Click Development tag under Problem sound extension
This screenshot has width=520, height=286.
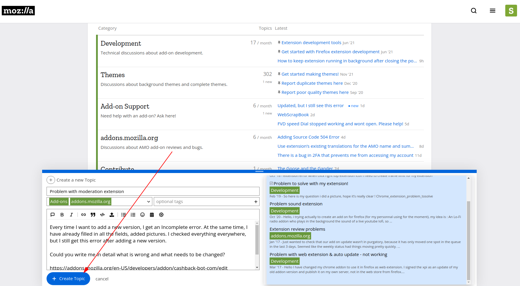[x=285, y=211]
